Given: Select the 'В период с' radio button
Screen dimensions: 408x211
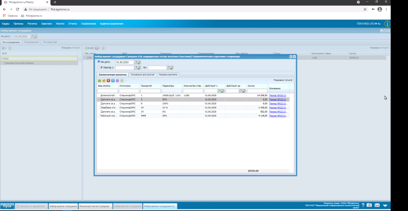Looking at the screenshot, I should pyautogui.click(x=99, y=67).
